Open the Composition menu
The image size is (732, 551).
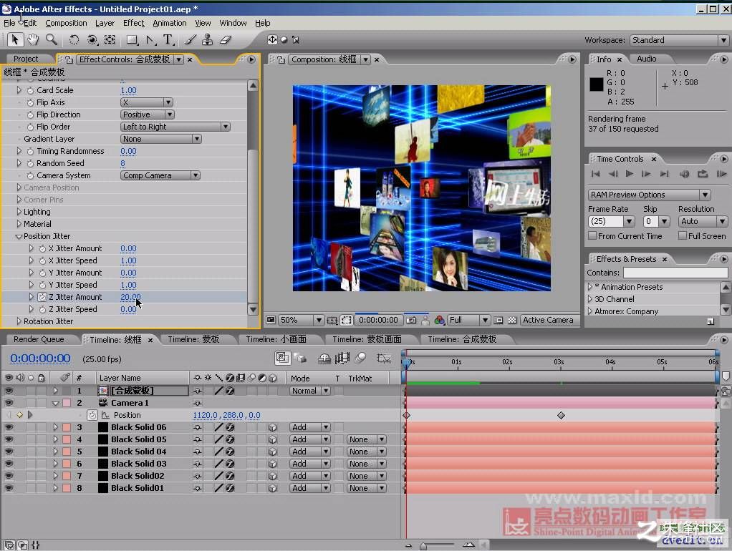point(66,23)
